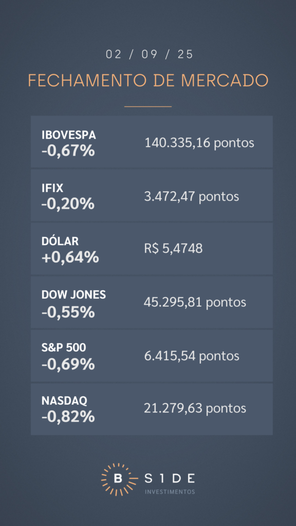Select the date 02 / 09 / 25
Screen dimensions: 296x526
(150, 54)
